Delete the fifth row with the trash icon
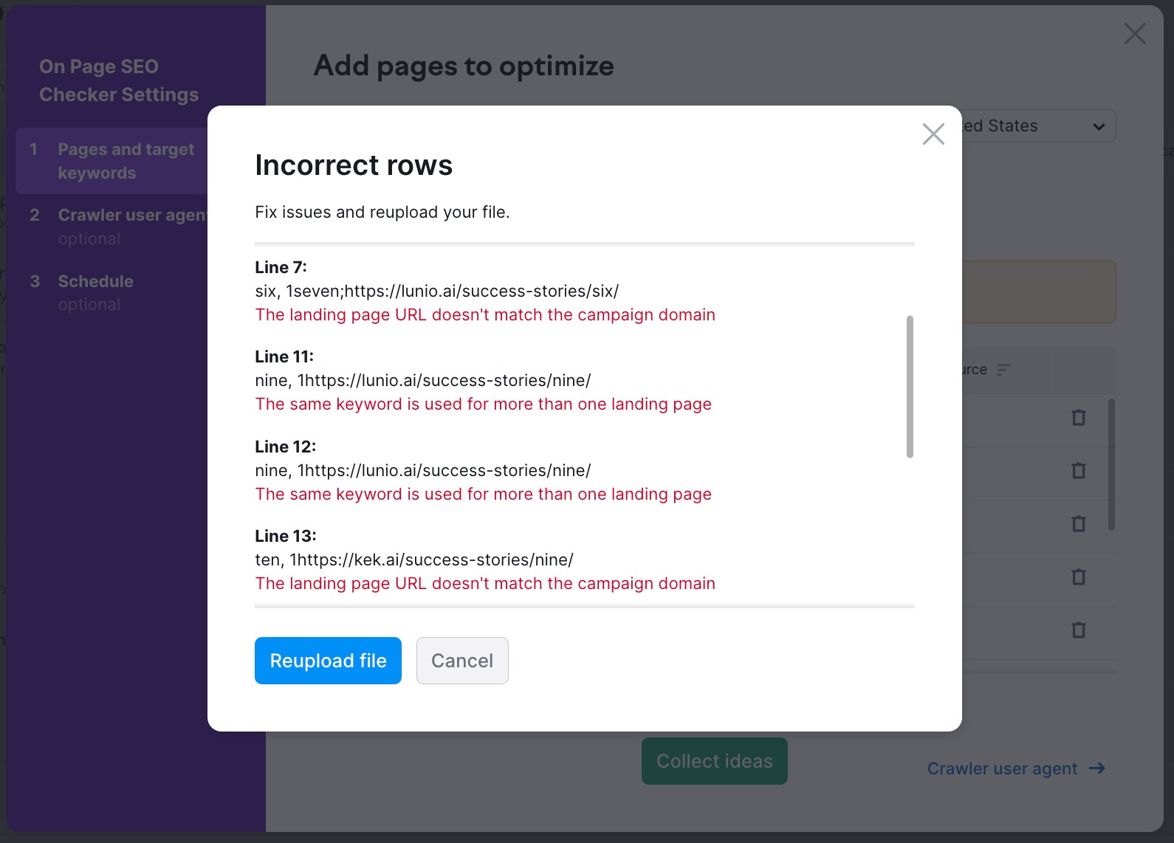 click(x=1078, y=630)
